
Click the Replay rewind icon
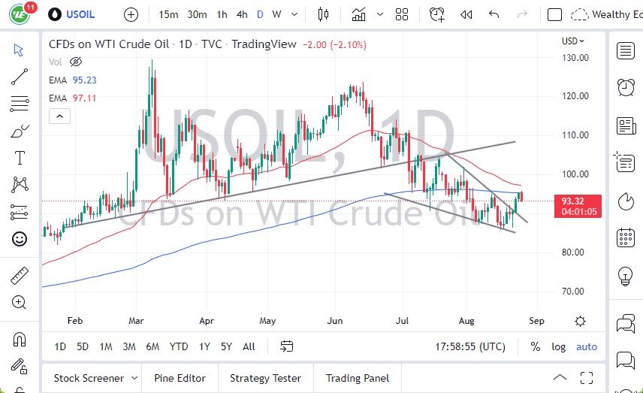tap(466, 14)
